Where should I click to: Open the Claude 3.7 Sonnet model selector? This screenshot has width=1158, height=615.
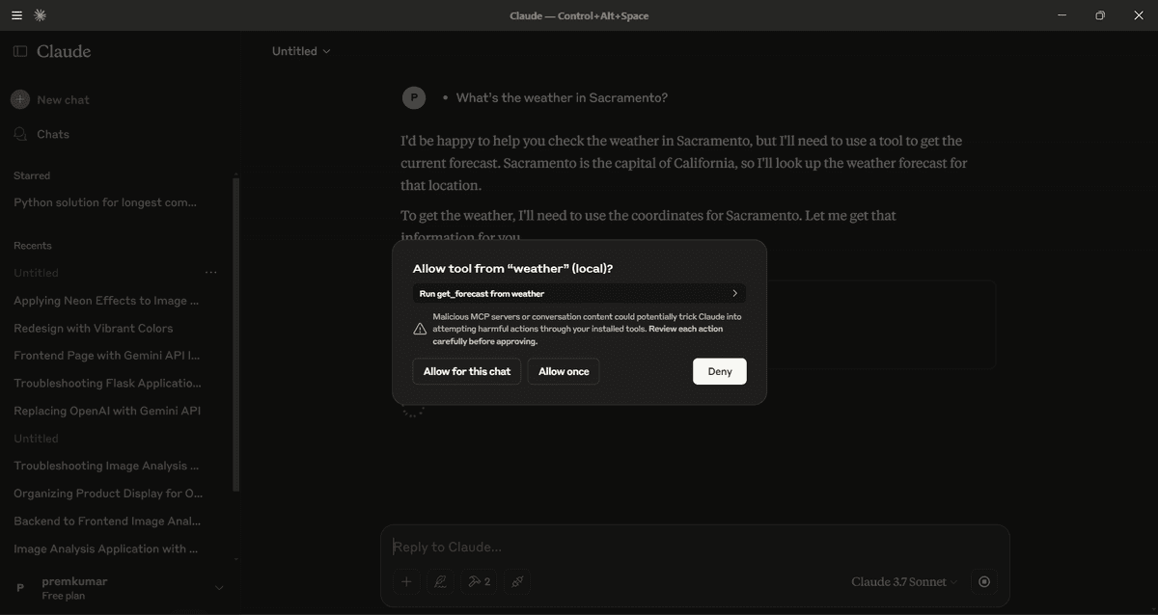coord(904,581)
